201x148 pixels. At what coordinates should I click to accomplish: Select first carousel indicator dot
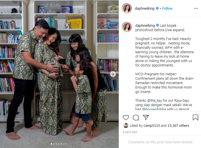click(51, 144)
